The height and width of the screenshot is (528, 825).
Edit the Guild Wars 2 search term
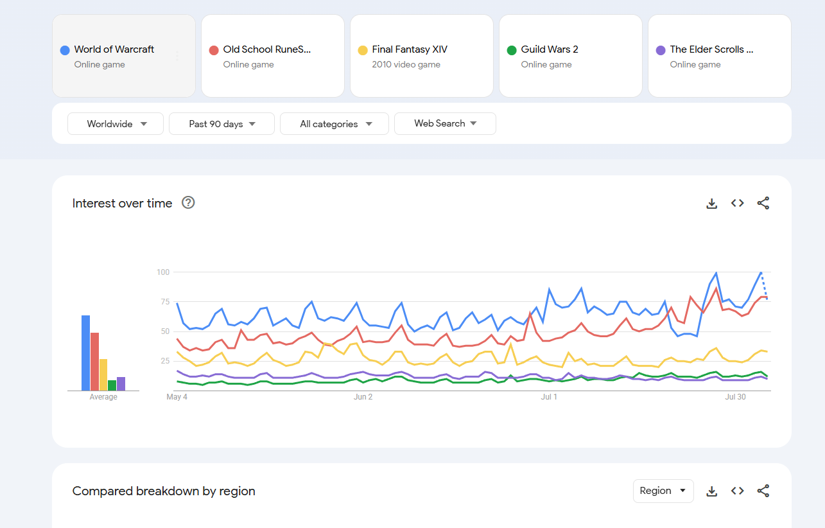(x=571, y=56)
